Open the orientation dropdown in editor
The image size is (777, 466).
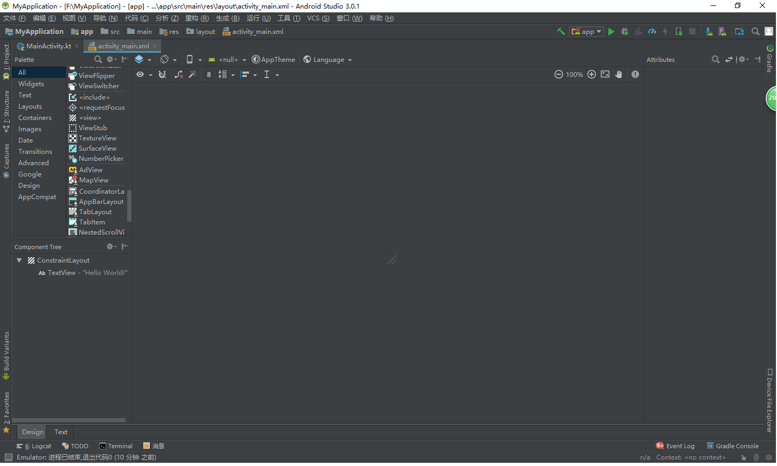pyautogui.click(x=169, y=60)
